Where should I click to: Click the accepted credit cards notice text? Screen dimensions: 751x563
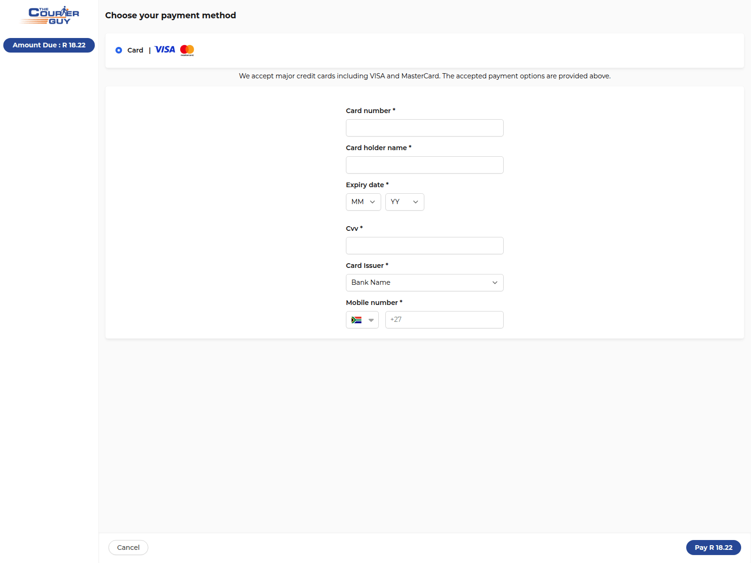425,76
